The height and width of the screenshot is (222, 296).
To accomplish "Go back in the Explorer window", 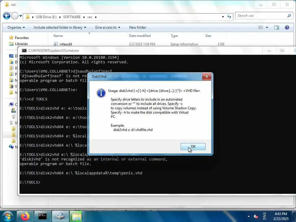I will point(7,16).
